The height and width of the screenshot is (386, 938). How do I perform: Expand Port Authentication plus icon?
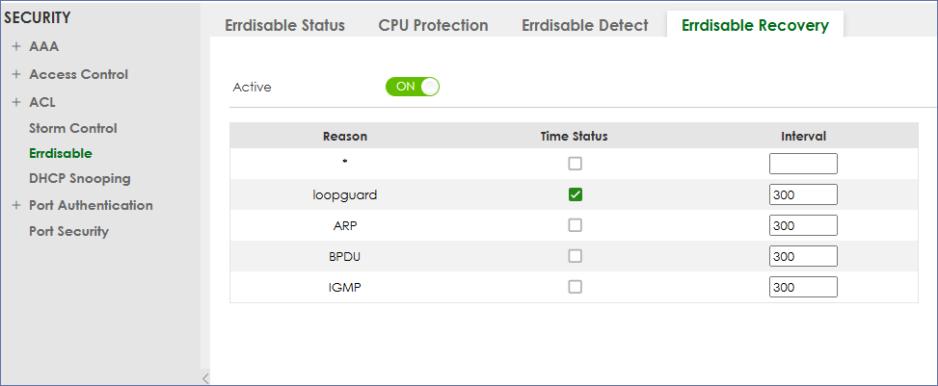coord(16,205)
